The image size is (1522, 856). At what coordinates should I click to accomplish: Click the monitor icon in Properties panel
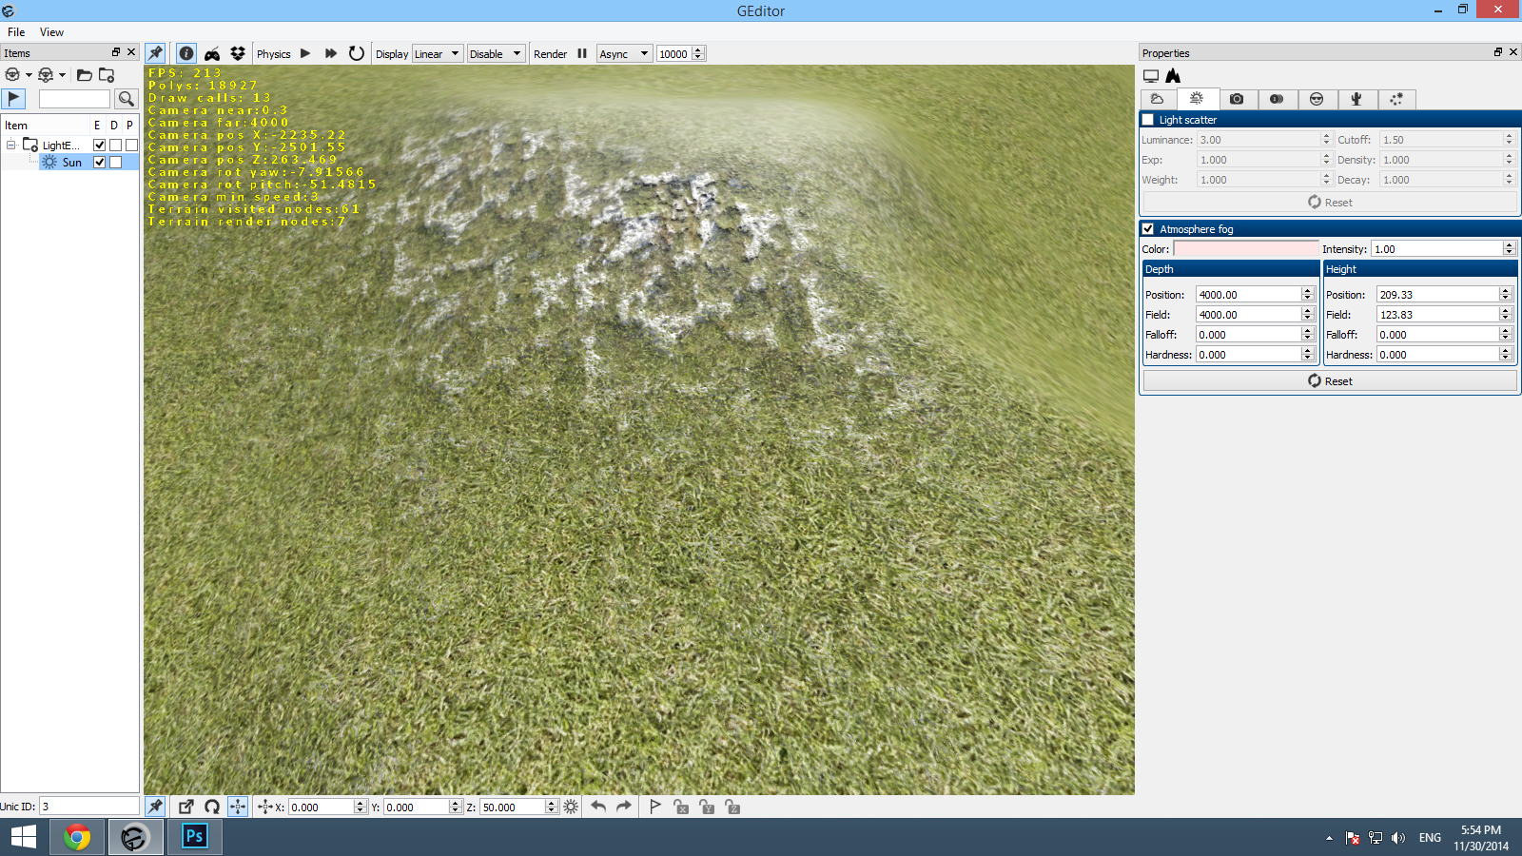pyautogui.click(x=1151, y=75)
